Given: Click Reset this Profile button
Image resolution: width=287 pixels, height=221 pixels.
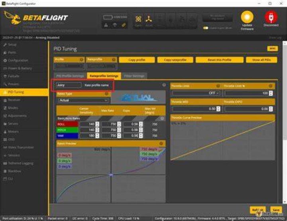Looking at the screenshot, I should [220, 60].
